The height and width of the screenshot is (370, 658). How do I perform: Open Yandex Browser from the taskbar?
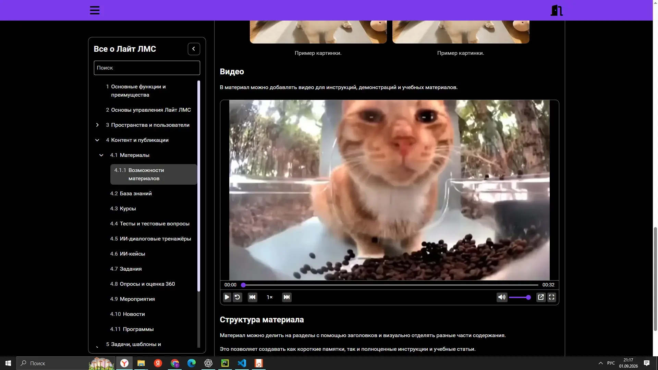tap(124, 363)
